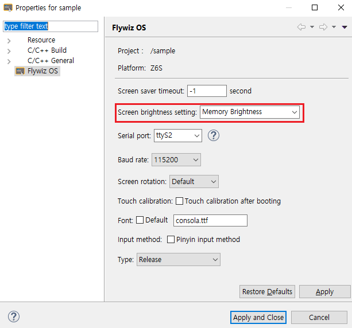Click the Apply button
Image resolution: width=352 pixels, height=328 pixels.
tap(324, 292)
